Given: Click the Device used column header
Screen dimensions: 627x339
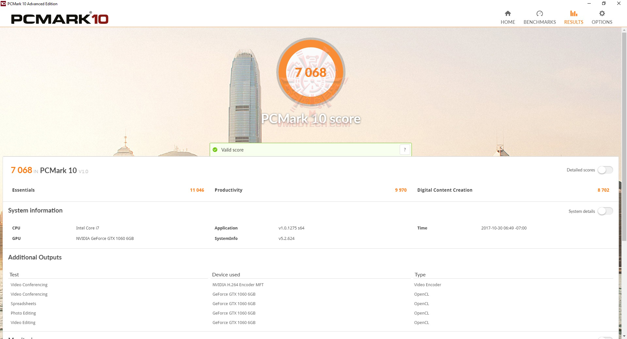Looking at the screenshot, I should click(226, 275).
